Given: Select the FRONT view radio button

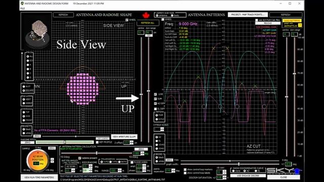Looking at the screenshot, I should 24,120.
